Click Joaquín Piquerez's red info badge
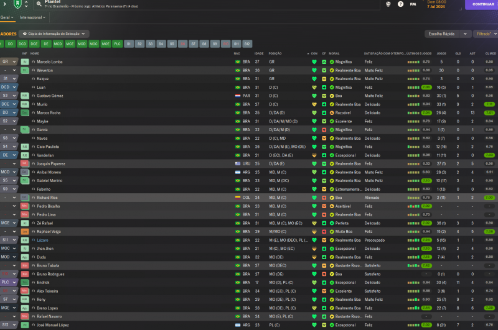Screen dimensions: 498x330 pos(25,163)
